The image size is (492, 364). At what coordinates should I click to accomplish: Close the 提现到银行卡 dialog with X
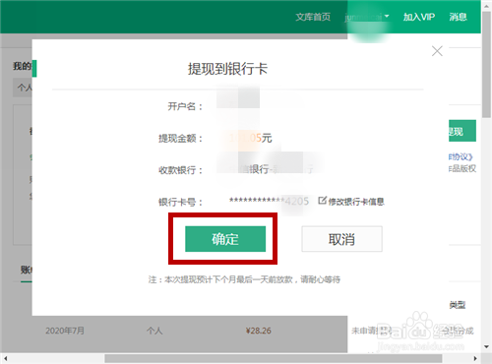(x=437, y=51)
